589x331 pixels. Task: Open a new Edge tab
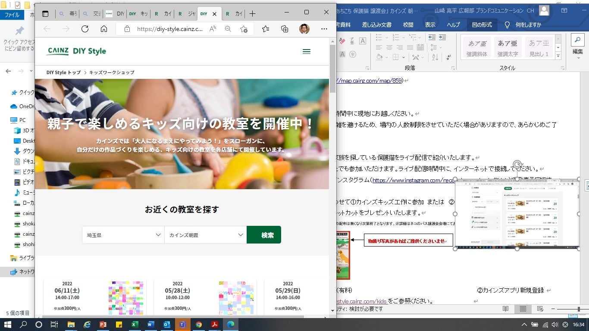tap(253, 14)
